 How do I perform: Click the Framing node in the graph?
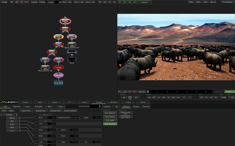tap(58, 67)
